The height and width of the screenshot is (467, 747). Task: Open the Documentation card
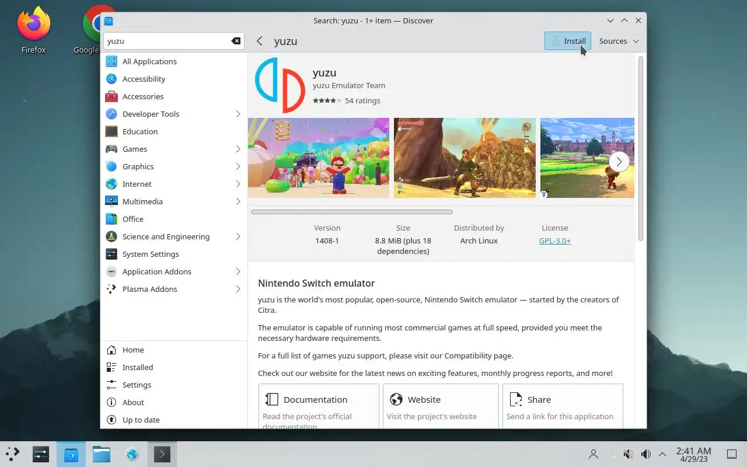[x=319, y=406]
